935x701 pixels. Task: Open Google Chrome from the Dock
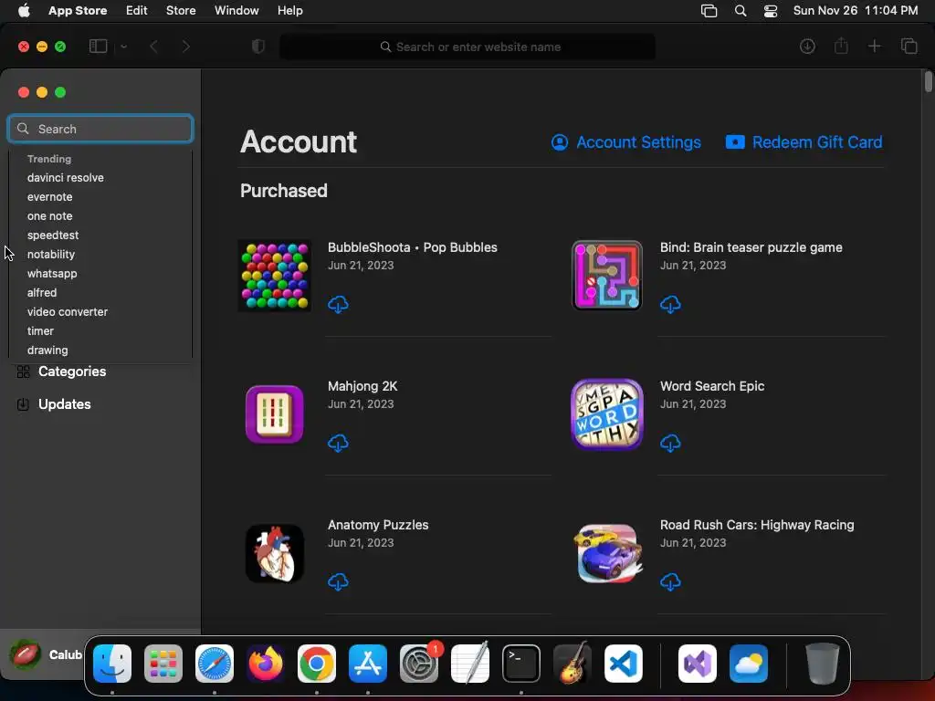(x=317, y=664)
